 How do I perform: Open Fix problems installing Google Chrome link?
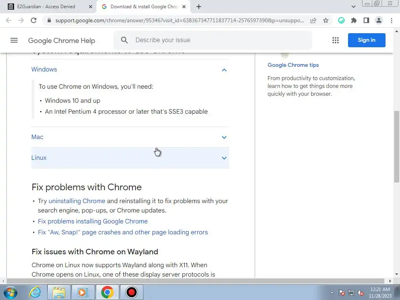tap(93, 221)
